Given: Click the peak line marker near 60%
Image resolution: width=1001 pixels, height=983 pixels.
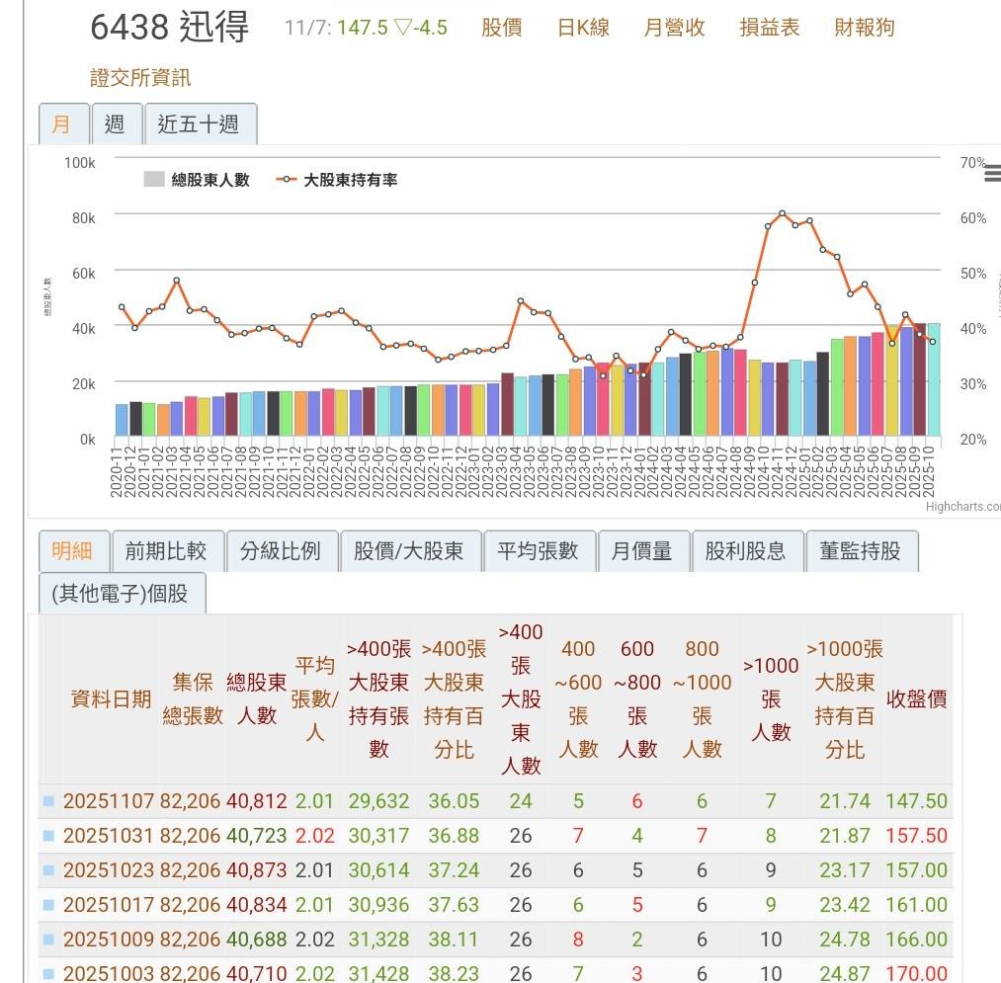Looking at the screenshot, I should [782, 213].
